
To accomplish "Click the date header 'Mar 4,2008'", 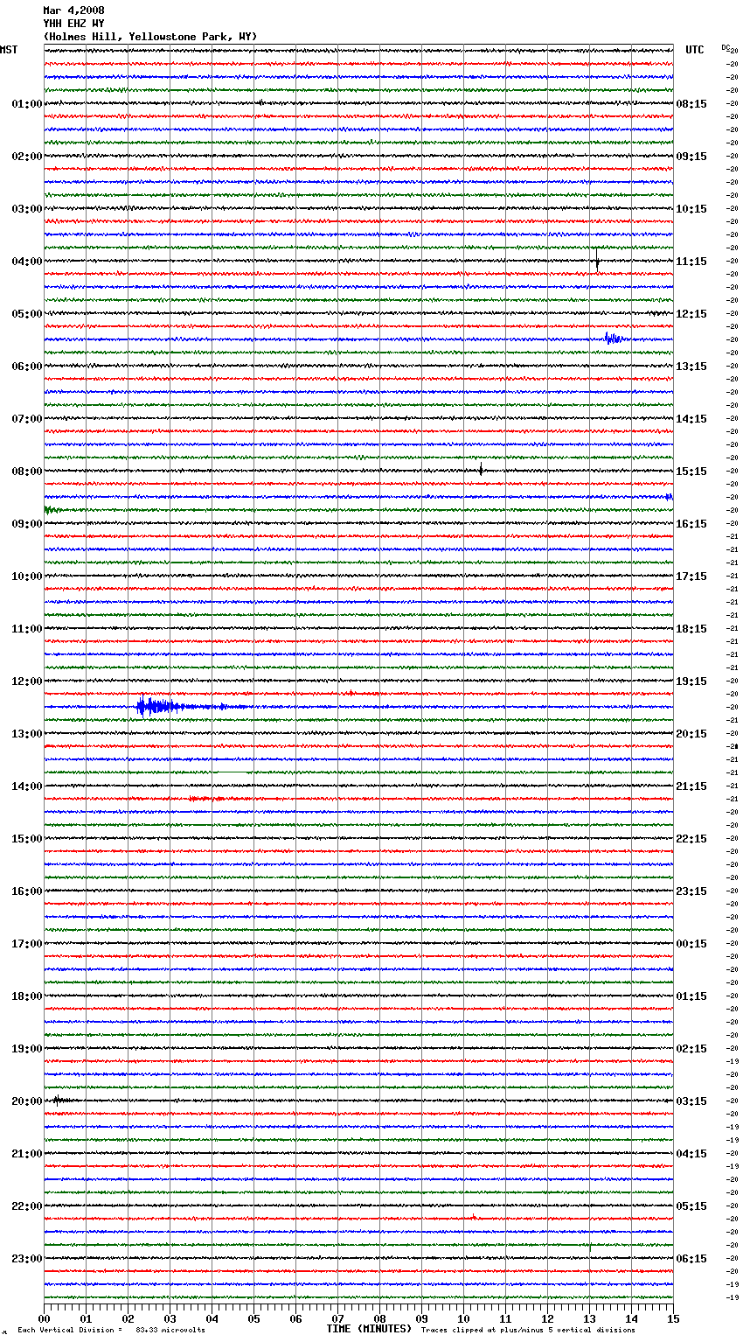I will click(x=73, y=10).
